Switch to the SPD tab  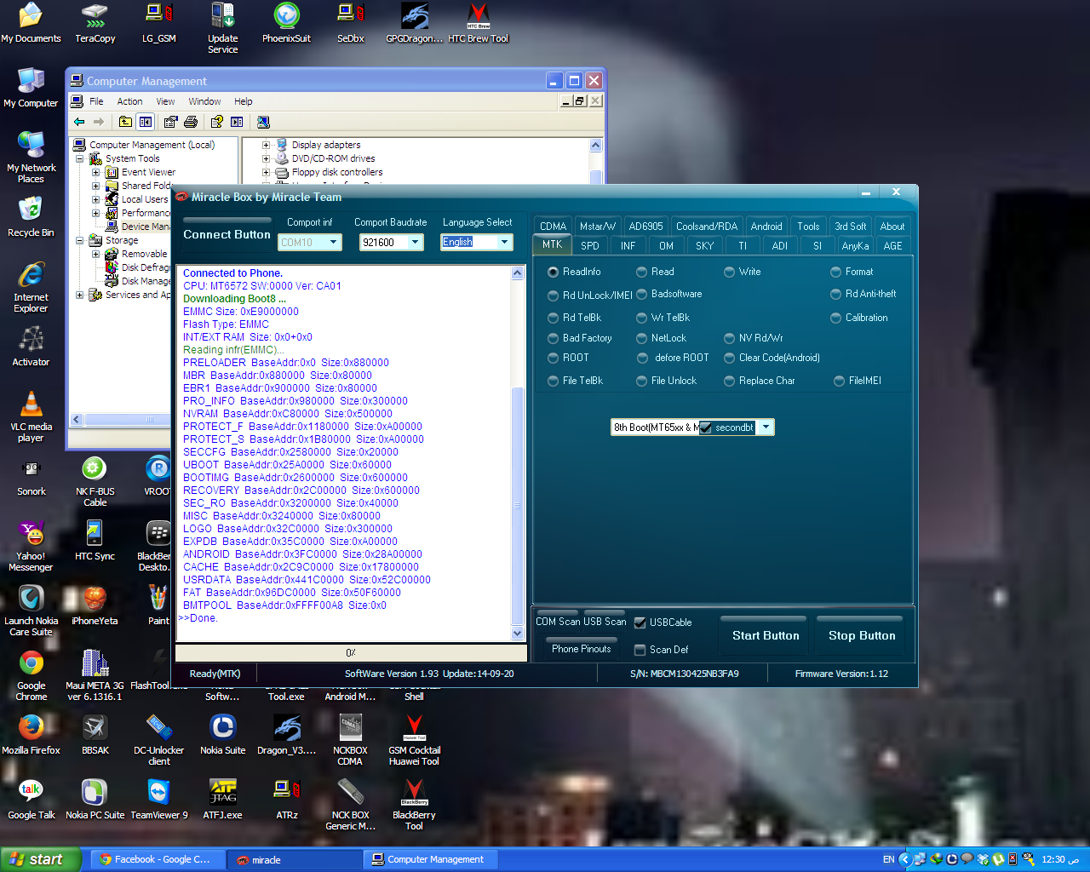pyautogui.click(x=590, y=246)
